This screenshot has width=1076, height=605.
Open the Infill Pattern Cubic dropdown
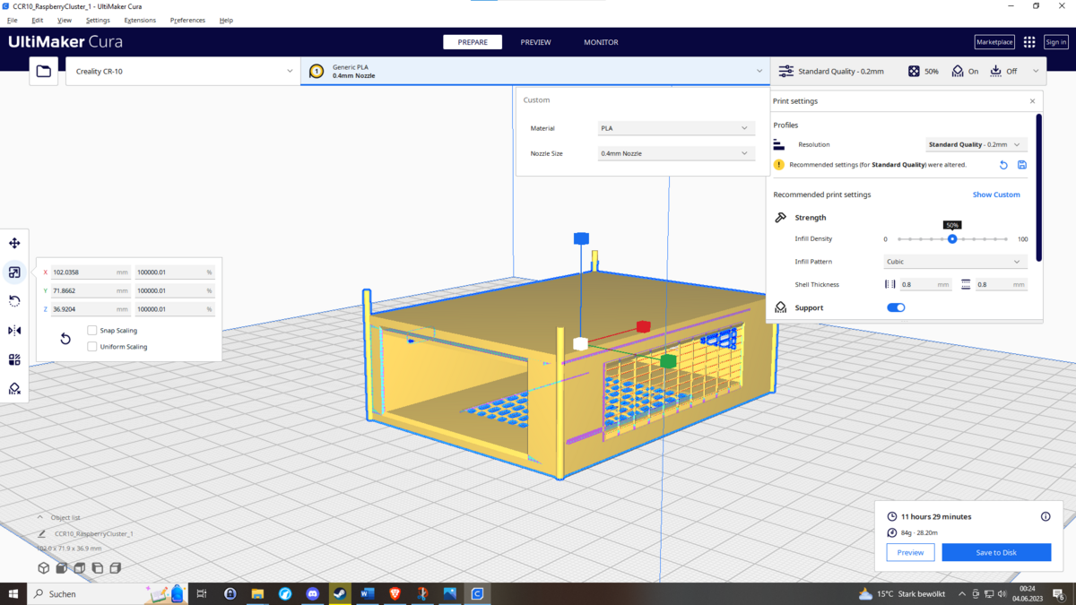[x=955, y=262]
